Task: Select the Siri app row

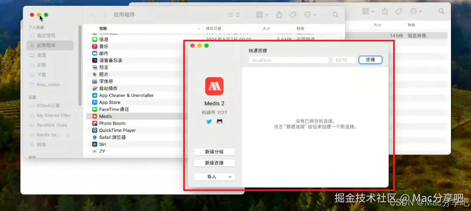Action: pyautogui.click(x=135, y=144)
